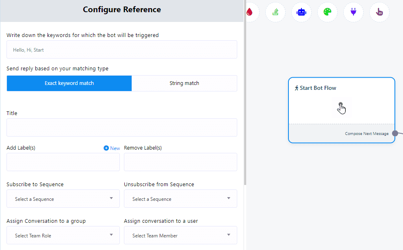Expand the Unsubscribe from Sequence dropdown
The width and height of the screenshot is (403, 250).
pos(180,199)
